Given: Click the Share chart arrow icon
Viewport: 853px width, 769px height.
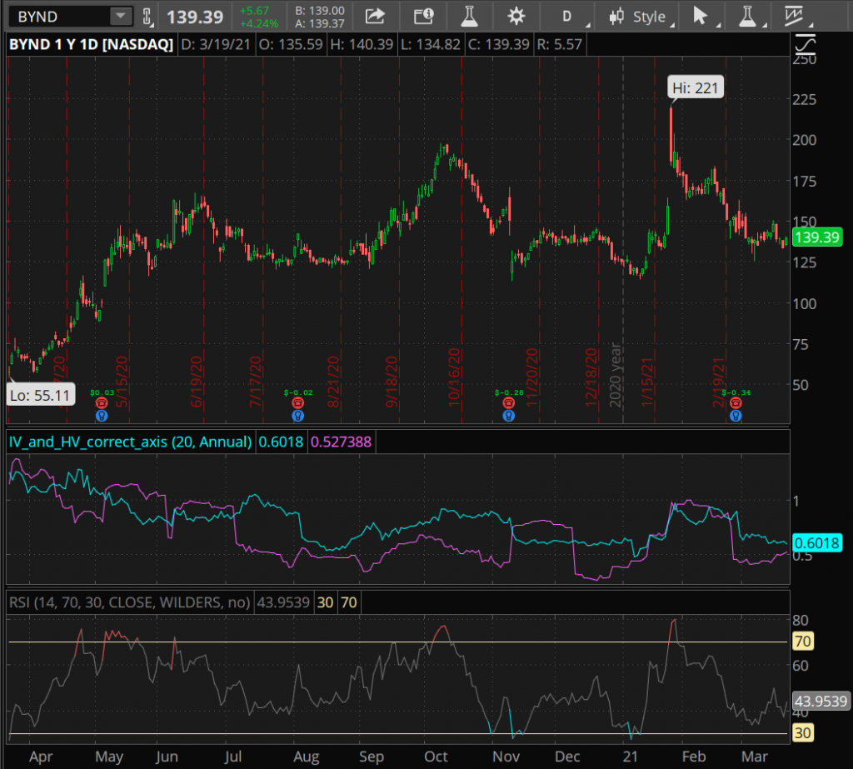Looking at the screenshot, I should tap(374, 17).
